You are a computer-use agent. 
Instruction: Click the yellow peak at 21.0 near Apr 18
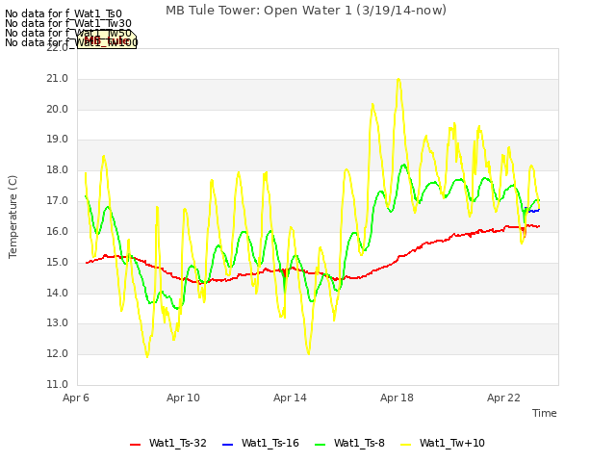[x=398, y=79]
